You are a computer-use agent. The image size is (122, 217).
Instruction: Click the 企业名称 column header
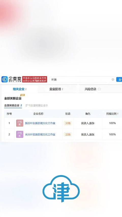38,114
